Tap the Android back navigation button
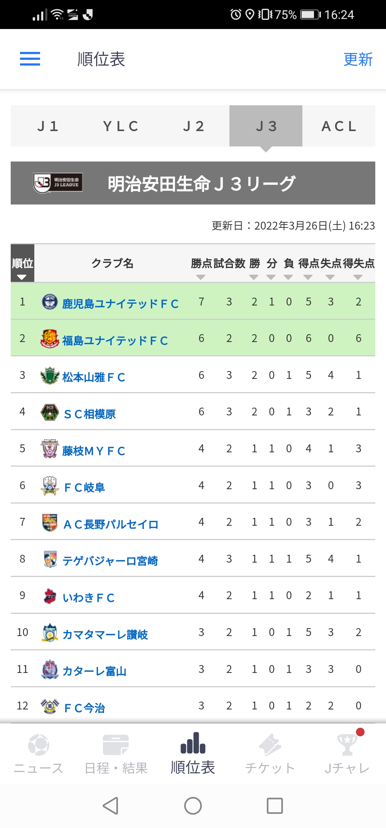Screen dimensions: 386x828 click(110, 806)
